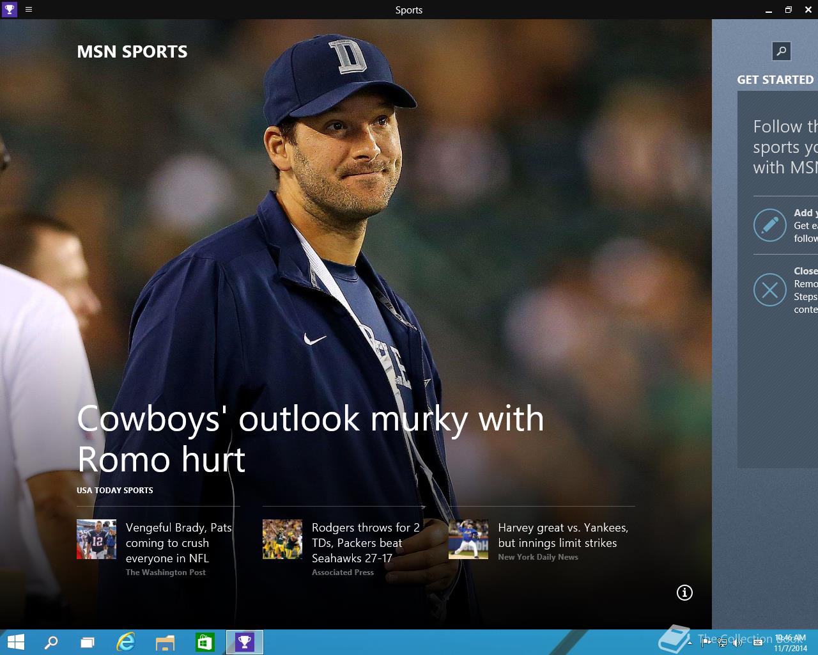Show hidden system tray icons arrow
The height and width of the screenshot is (655, 818).
click(690, 643)
